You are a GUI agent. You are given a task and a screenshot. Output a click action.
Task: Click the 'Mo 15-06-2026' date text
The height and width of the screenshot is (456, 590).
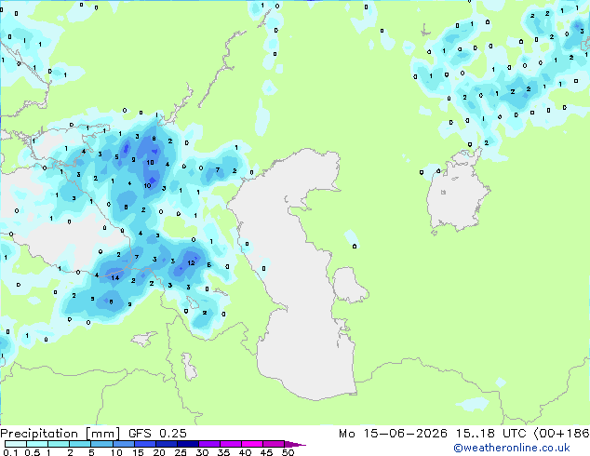tap(394, 433)
